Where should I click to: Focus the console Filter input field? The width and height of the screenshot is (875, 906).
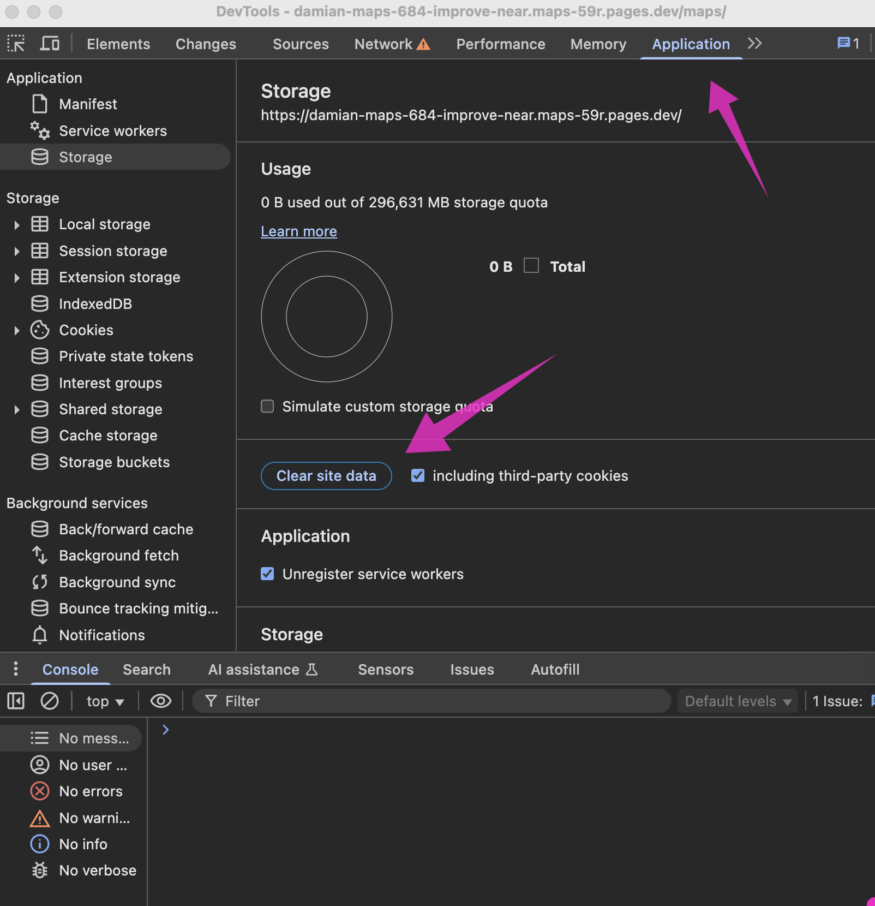(x=436, y=701)
